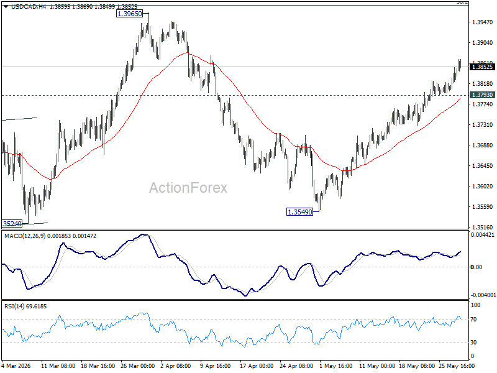497x373 pixels.
Task: Select the 1.39650 high price label
Action: pyautogui.click(x=130, y=14)
